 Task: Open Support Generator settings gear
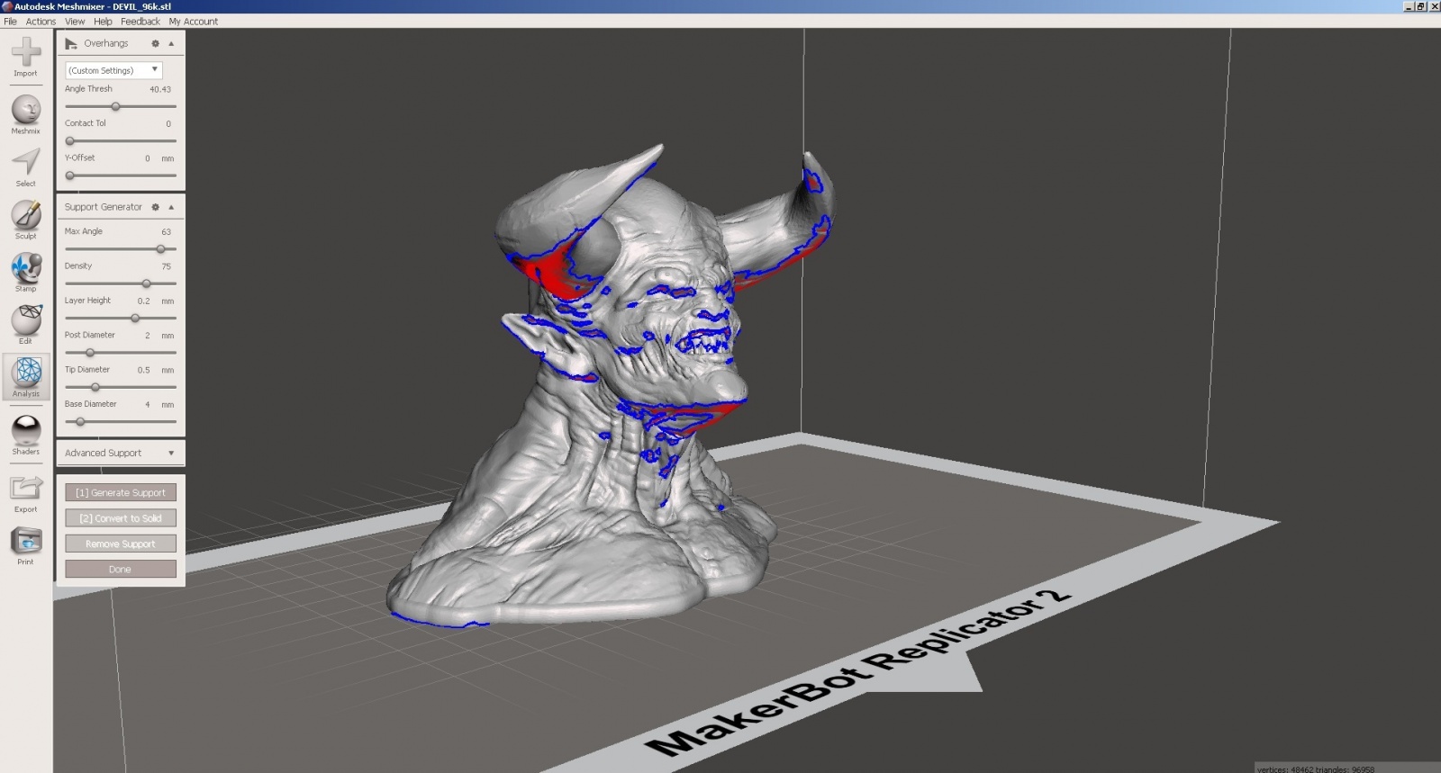click(x=155, y=207)
